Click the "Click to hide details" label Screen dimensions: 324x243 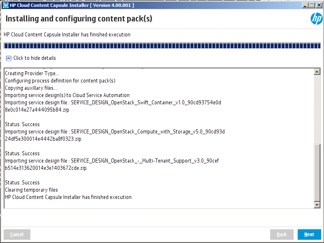click(34, 58)
